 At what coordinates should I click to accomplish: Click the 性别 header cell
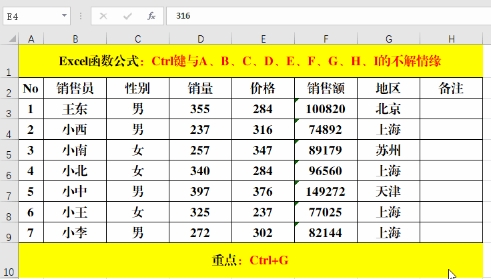138,88
